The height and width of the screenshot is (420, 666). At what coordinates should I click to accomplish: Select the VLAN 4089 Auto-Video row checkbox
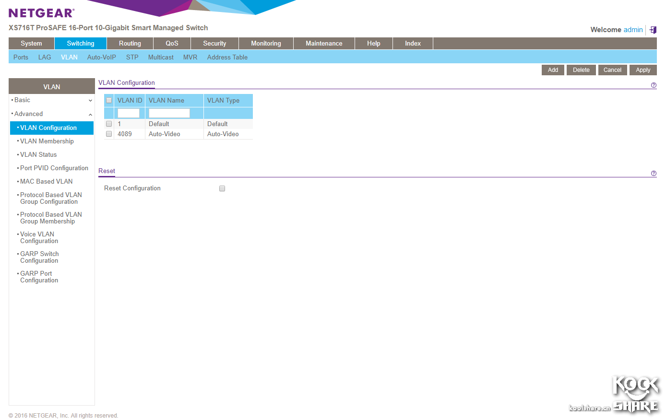pyautogui.click(x=109, y=134)
